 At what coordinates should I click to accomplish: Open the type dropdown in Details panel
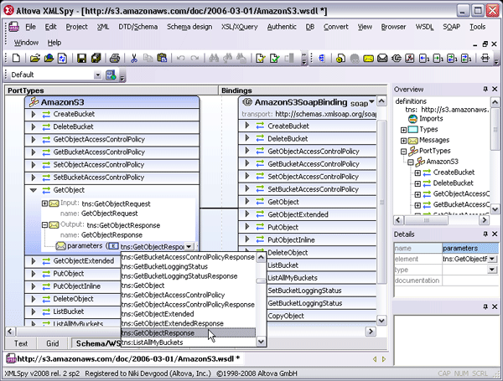(x=492, y=270)
